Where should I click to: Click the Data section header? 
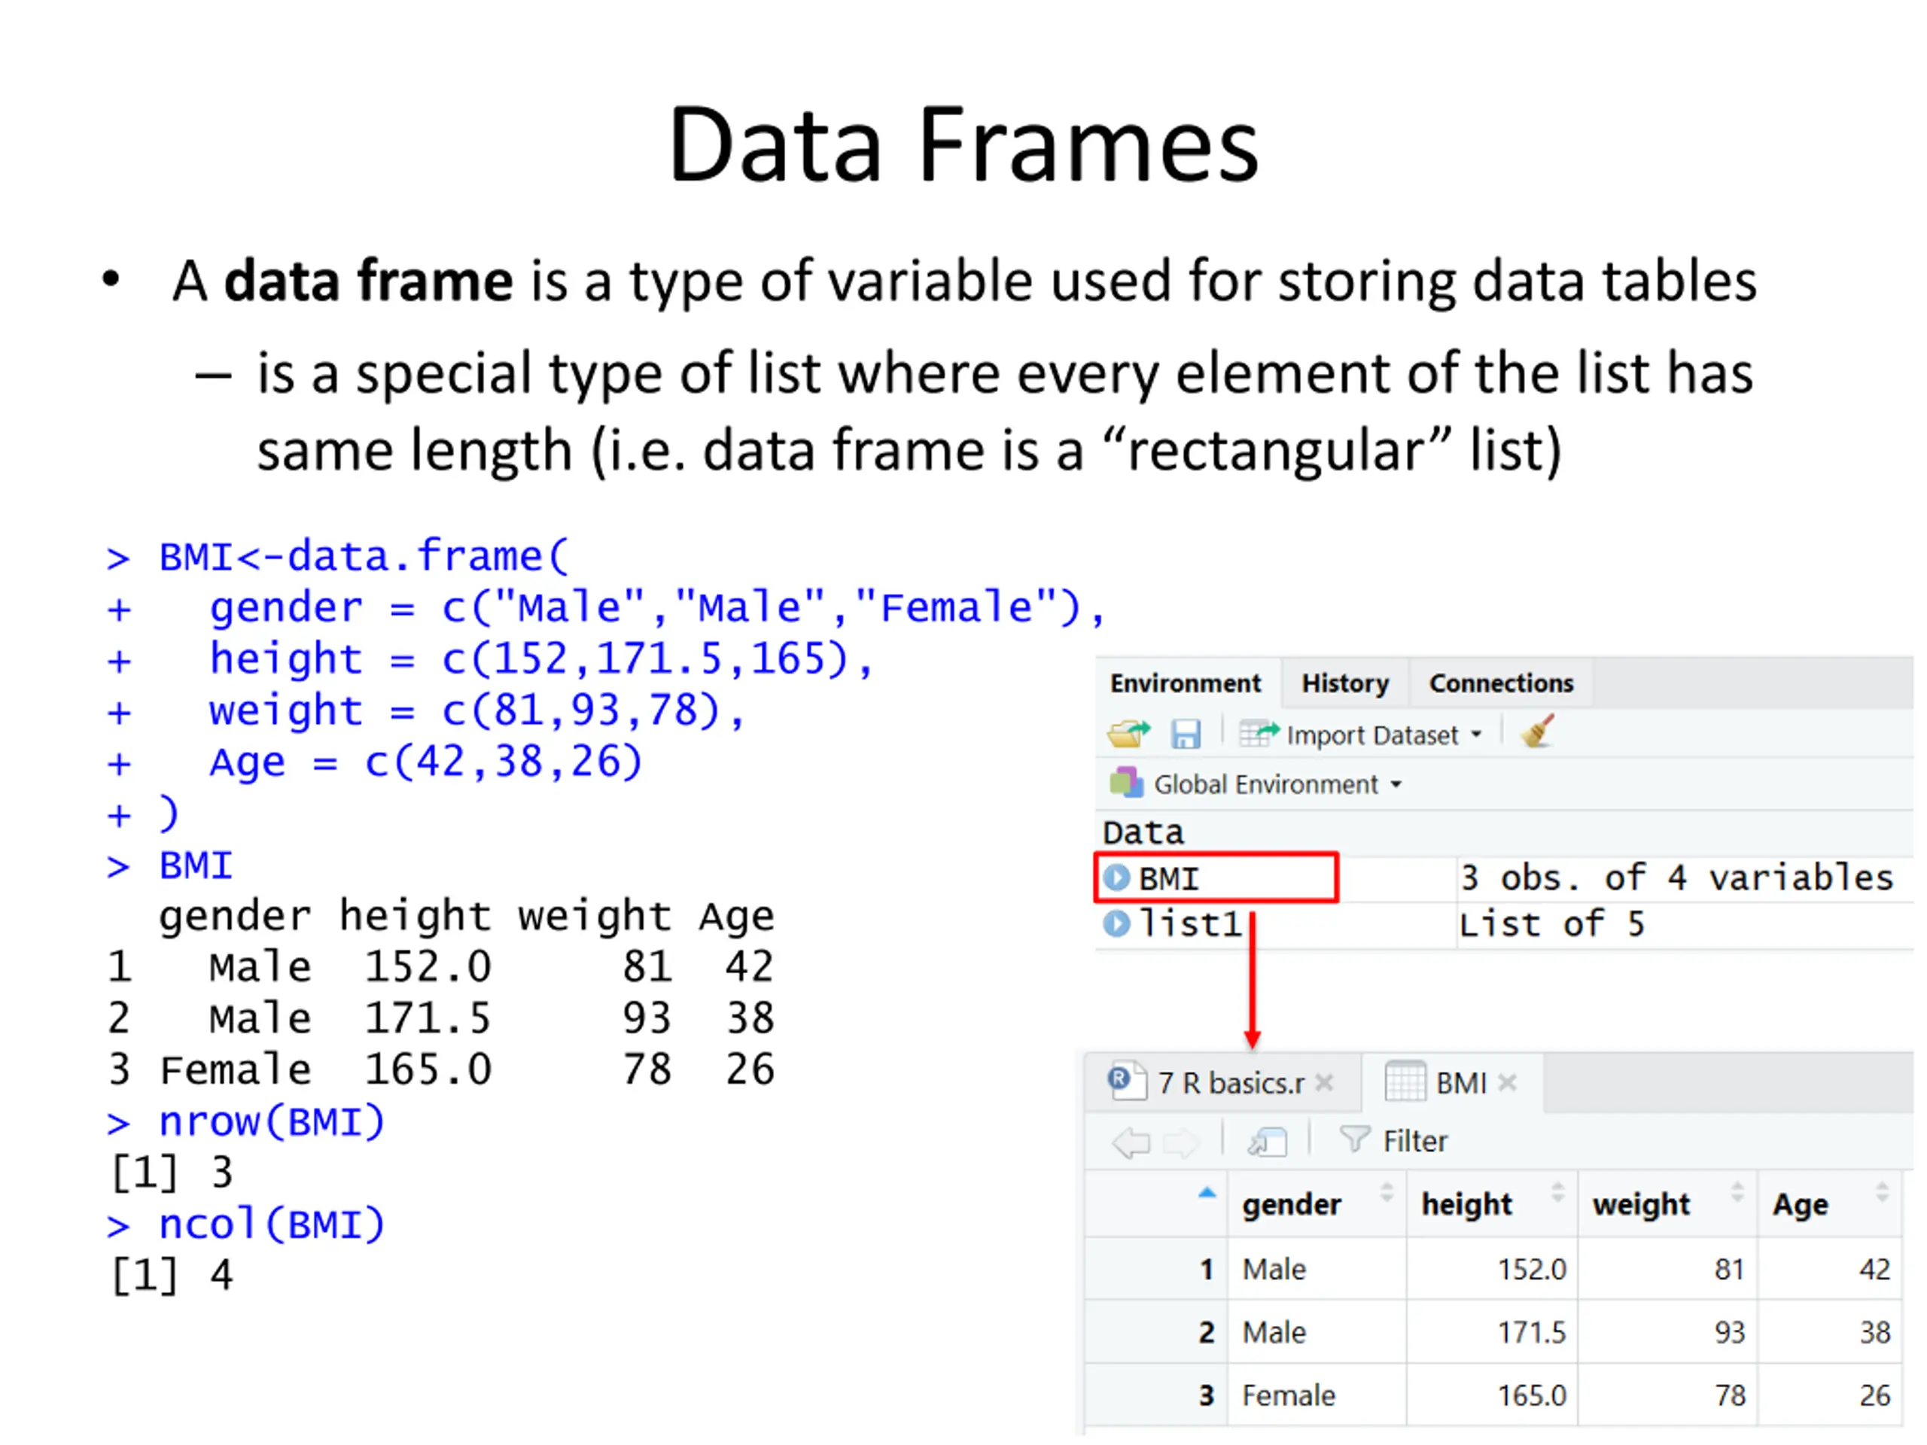coord(1143,832)
